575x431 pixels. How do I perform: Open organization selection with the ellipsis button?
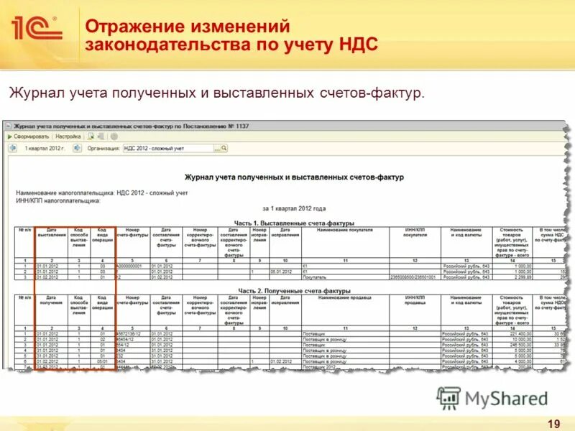216,149
